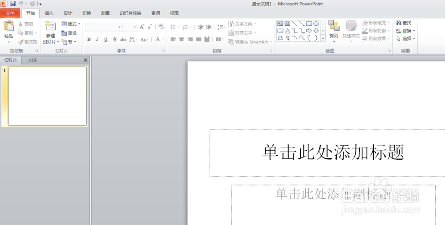Select the vertical text box shape

[287, 24]
